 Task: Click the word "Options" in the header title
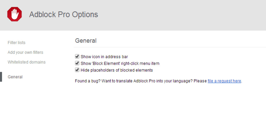(85, 14)
